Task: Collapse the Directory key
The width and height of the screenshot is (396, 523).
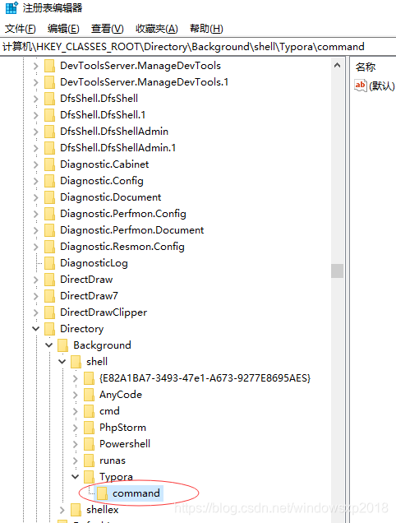Action: tap(35, 329)
